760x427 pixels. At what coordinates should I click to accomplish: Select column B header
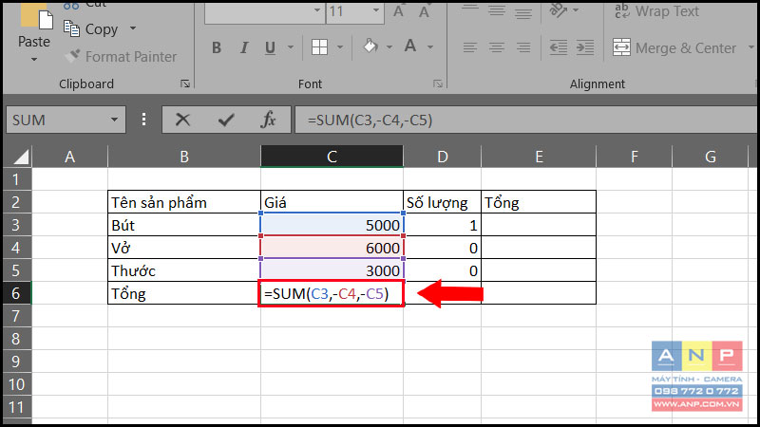[x=184, y=157]
